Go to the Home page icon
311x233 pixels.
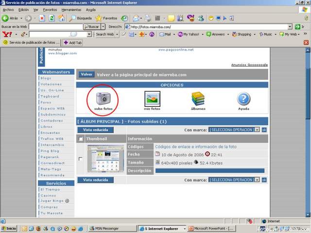click(x=62, y=18)
